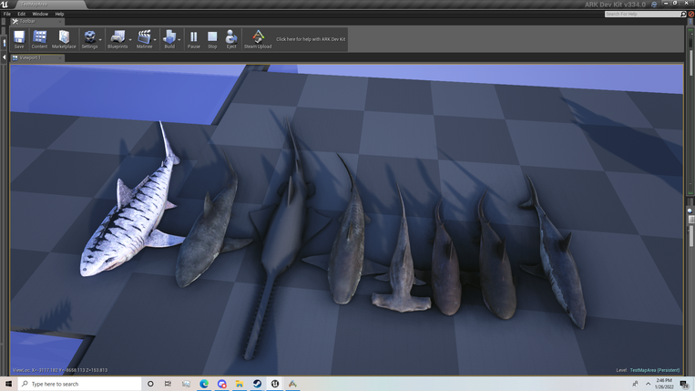Expand the Matinee dropdown arrow

pos(155,39)
